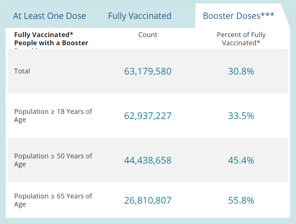The height and width of the screenshot is (224, 296).
Task: Select the Total row label
Action: 22,71
